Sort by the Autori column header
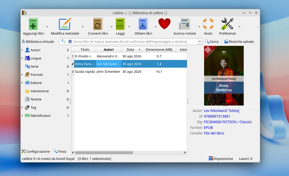The height and width of the screenshot is (176, 289). 108,49
